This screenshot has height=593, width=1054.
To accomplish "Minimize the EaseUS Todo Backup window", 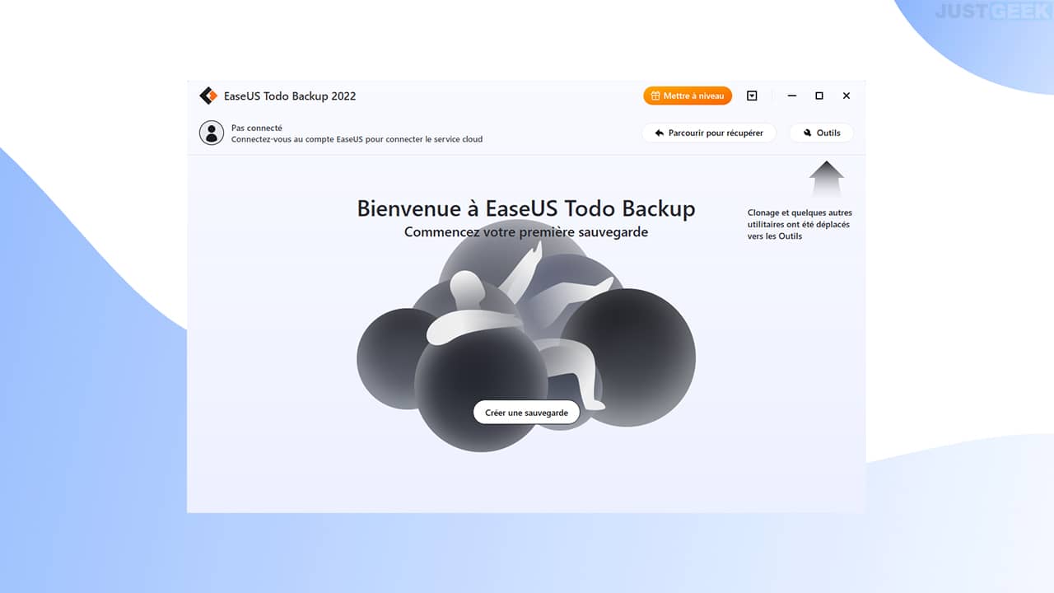I will pos(792,96).
